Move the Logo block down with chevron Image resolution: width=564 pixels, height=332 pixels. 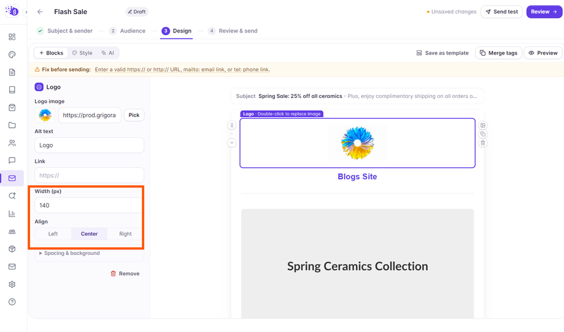point(231,143)
